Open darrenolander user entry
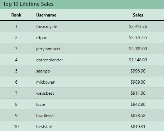Viewport: 164px width, 131px height. click(50, 60)
